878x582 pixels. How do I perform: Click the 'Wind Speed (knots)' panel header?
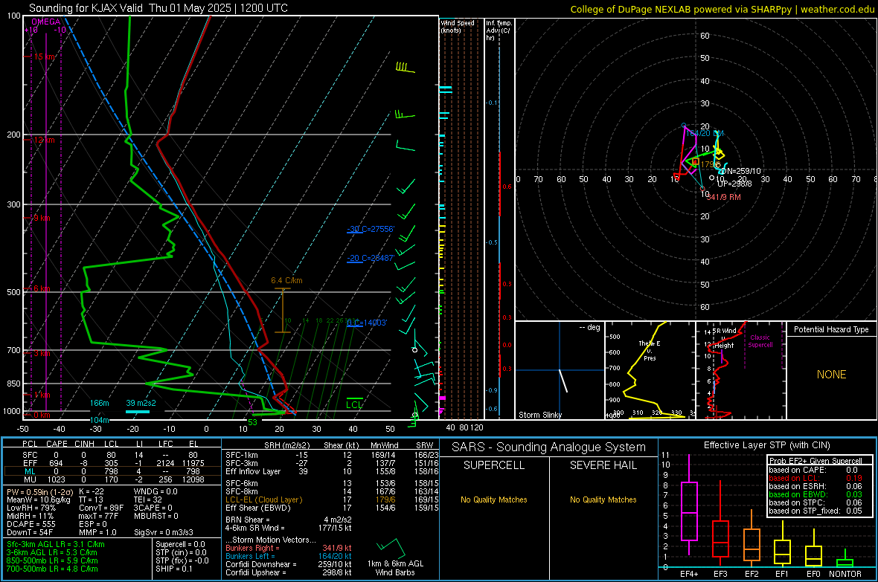[x=458, y=26]
